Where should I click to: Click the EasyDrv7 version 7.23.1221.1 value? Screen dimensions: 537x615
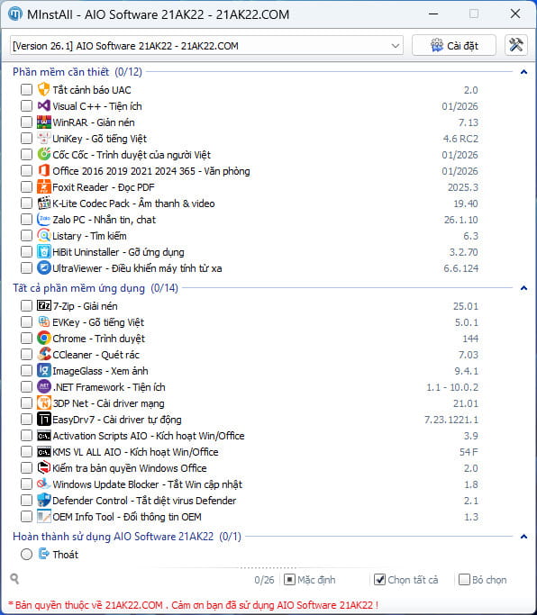[x=451, y=420]
